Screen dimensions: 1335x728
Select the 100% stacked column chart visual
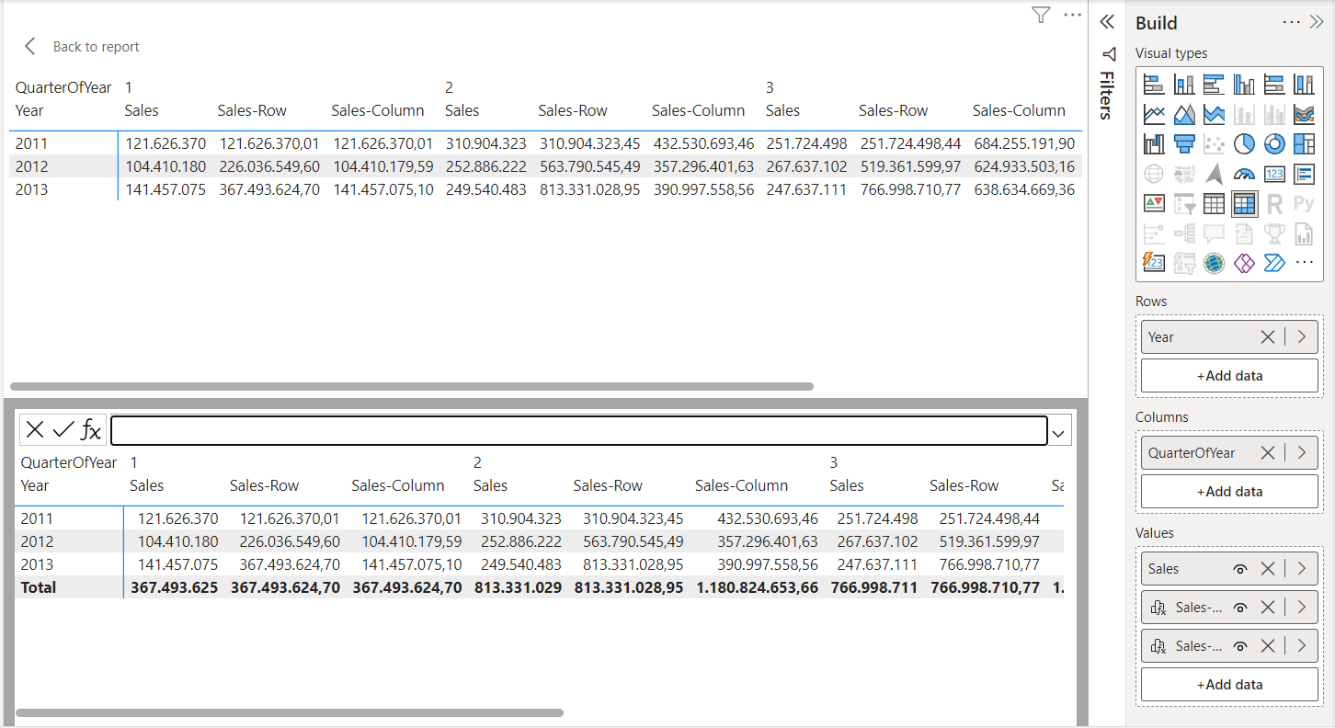point(1304,85)
